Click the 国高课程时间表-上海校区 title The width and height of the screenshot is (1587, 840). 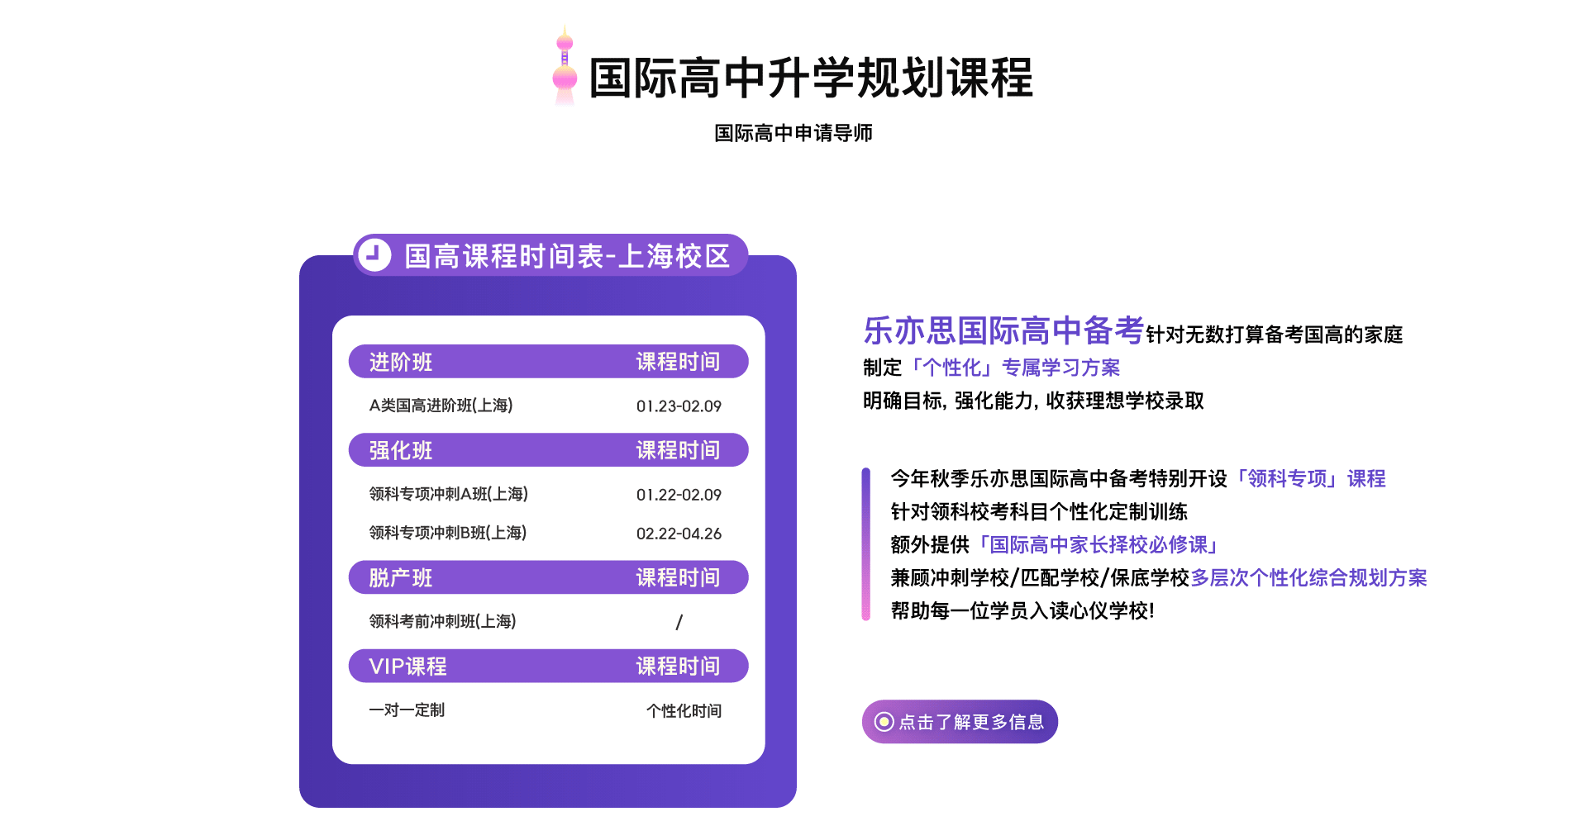(x=567, y=256)
